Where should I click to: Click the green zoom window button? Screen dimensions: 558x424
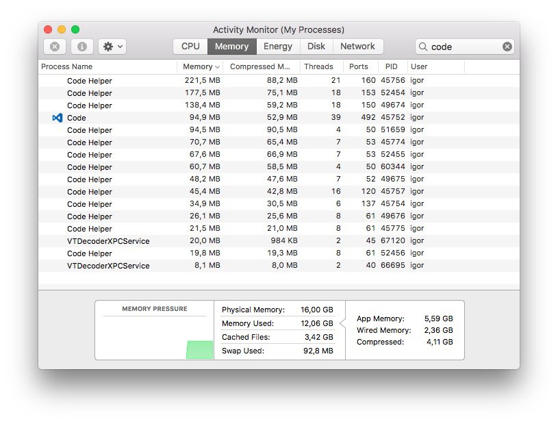tap(75, 29)
